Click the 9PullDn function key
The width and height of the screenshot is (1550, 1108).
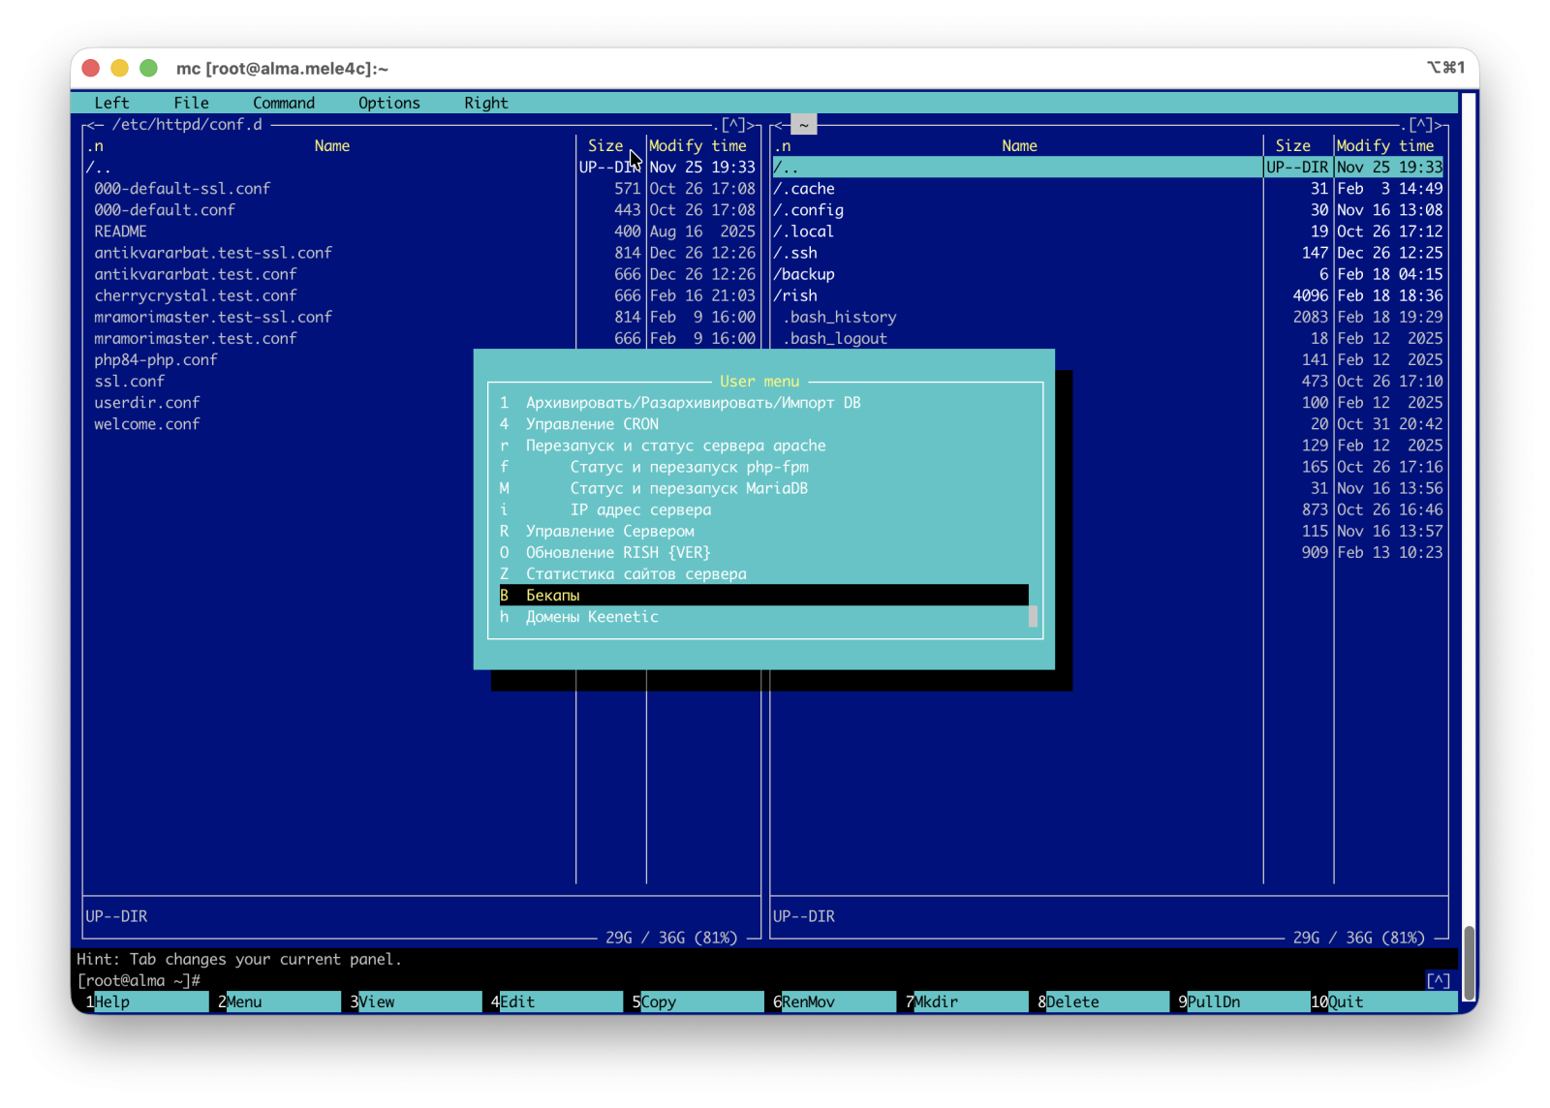pos(1213,1001)
